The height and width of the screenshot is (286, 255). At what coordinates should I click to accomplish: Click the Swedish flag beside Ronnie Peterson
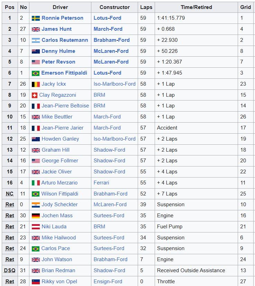click(x=36, y=18)
